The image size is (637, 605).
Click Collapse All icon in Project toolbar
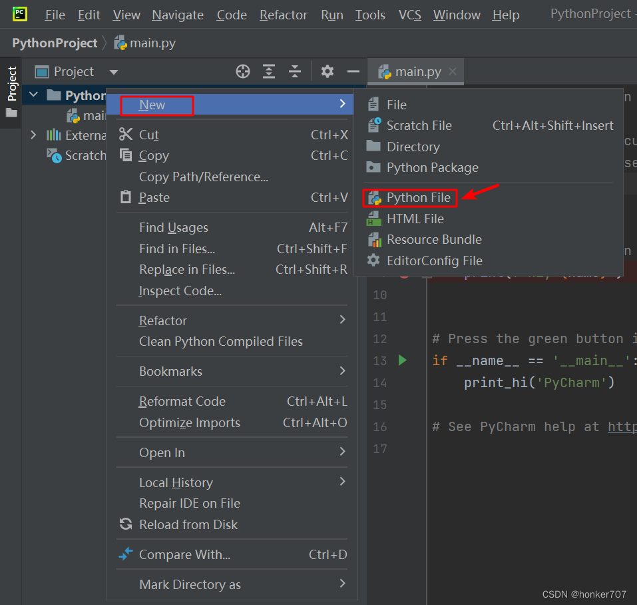point(295,71)
